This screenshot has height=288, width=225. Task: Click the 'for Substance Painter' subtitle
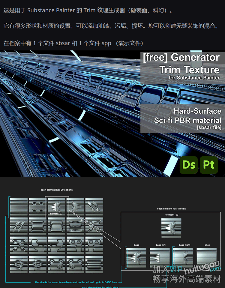194,78
